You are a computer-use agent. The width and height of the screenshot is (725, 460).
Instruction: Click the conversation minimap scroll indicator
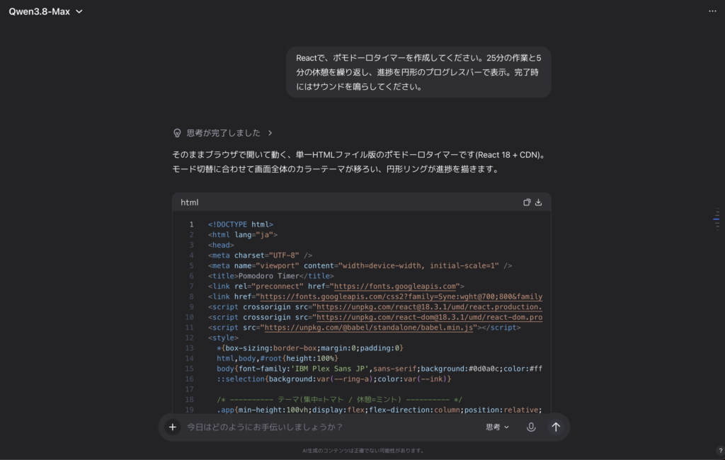pos(717,219)
